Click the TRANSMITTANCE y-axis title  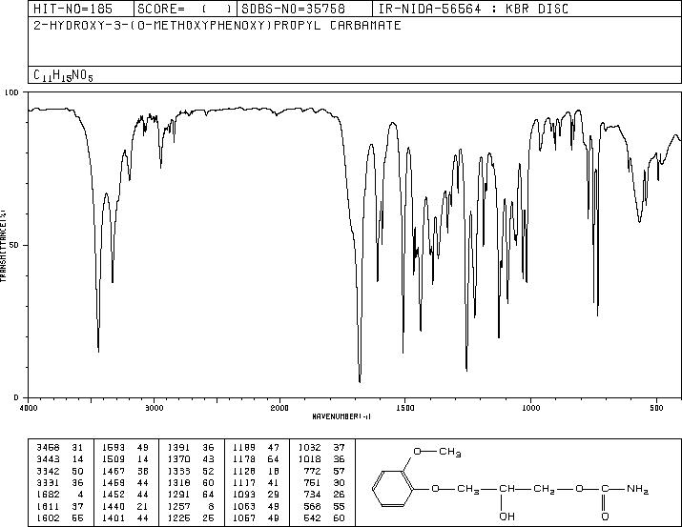click(x=4, y=245)
